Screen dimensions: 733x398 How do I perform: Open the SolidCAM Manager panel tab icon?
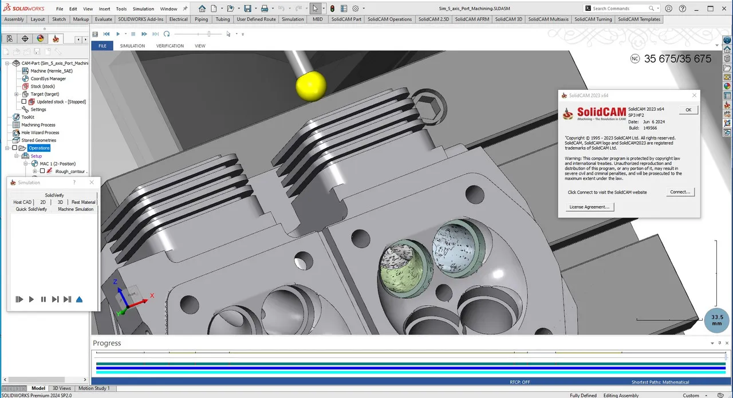[x=55, y=39]
